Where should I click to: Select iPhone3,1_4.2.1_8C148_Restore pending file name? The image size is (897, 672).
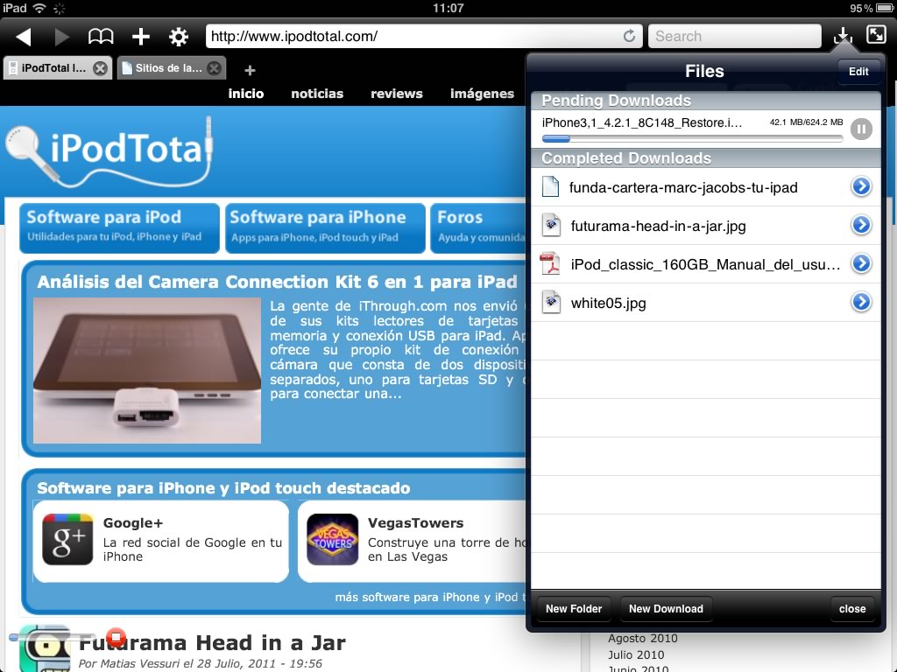(x=642, y=122)
